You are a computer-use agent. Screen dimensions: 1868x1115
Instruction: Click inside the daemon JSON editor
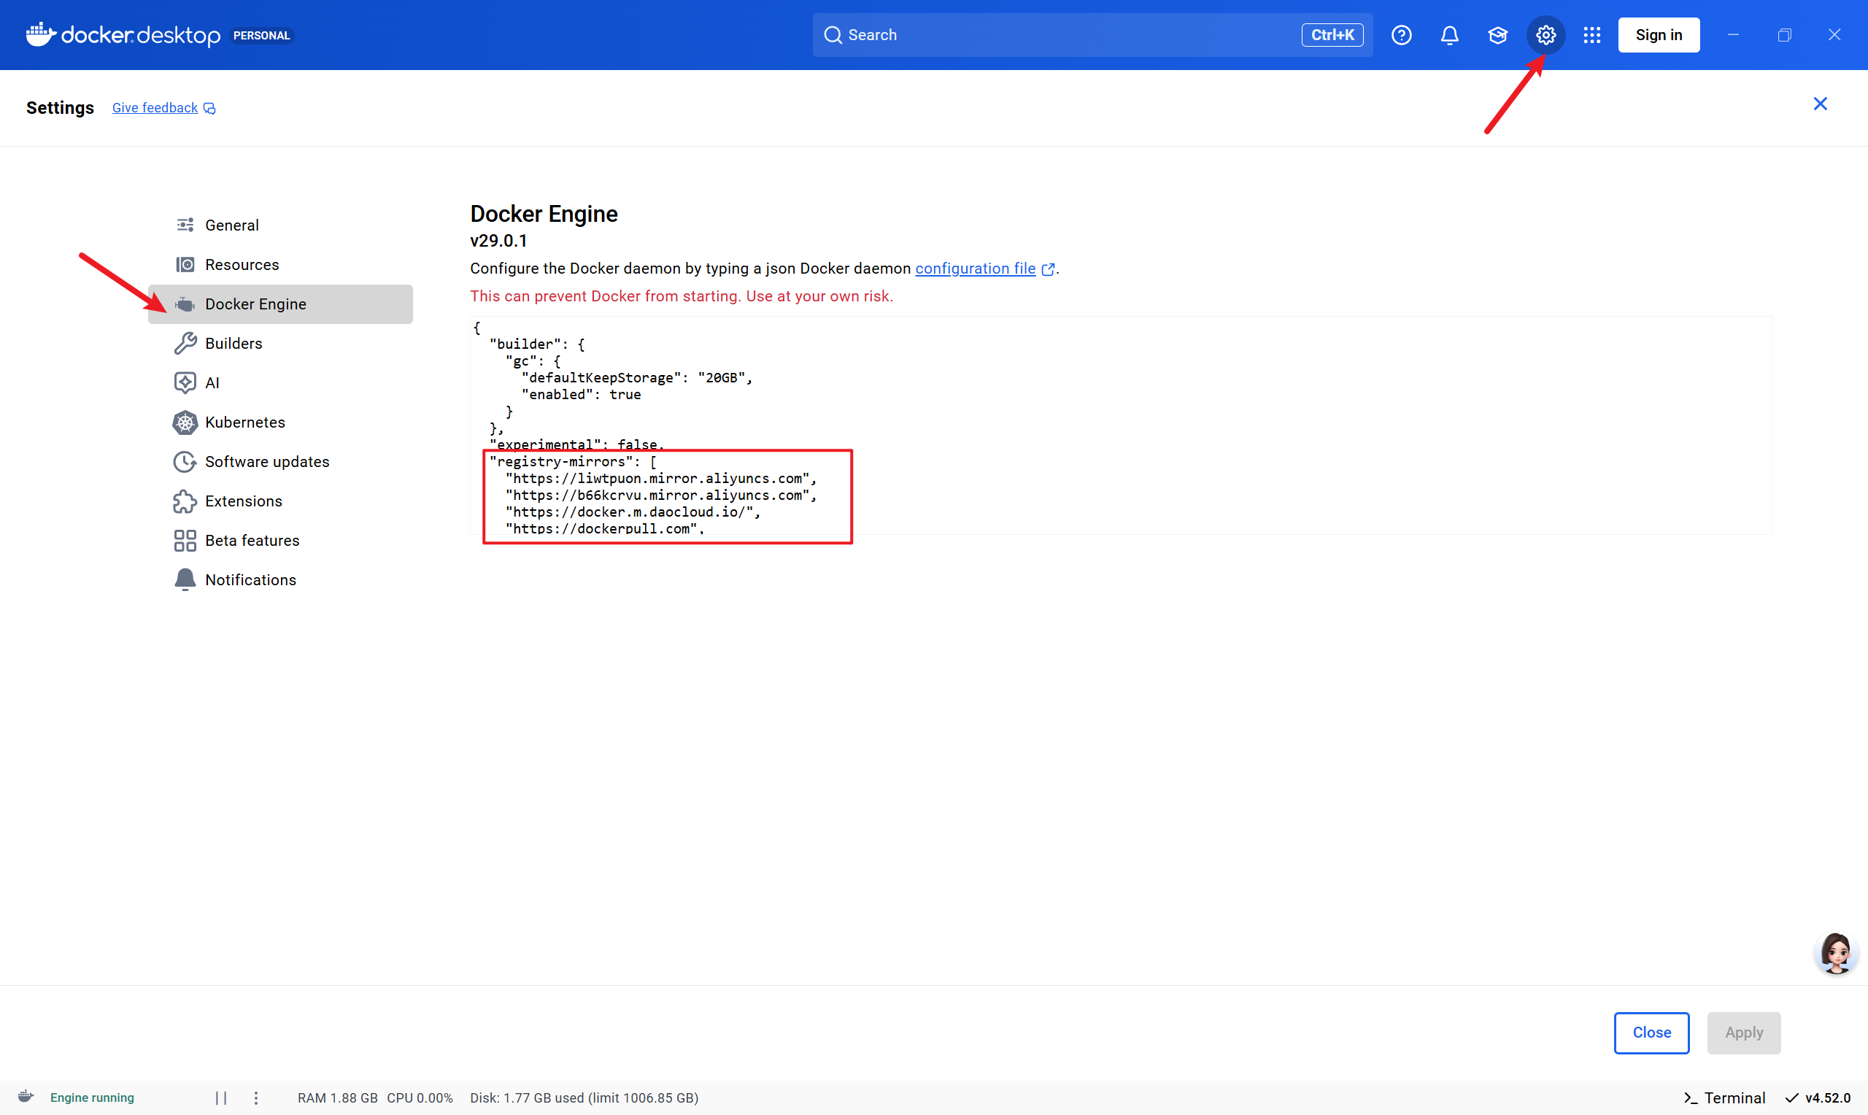click(x=1121, y=425)
